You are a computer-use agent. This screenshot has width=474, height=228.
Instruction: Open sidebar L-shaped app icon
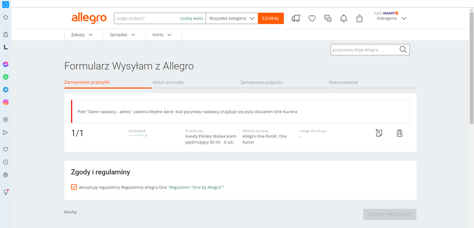pos(5,47)
